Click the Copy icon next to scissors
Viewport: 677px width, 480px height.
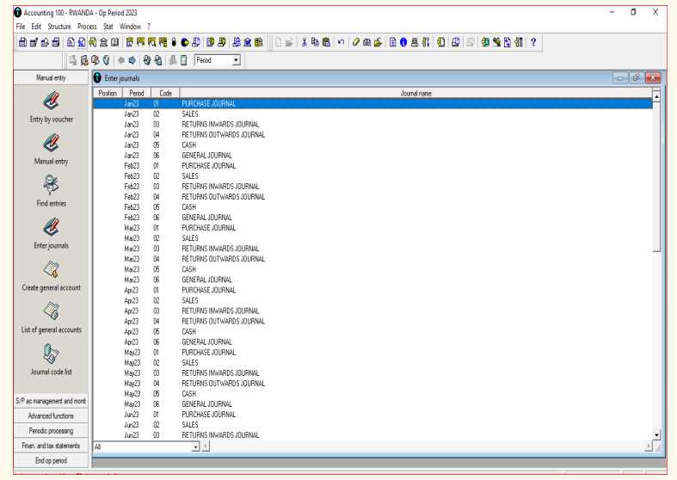point(315,42)
